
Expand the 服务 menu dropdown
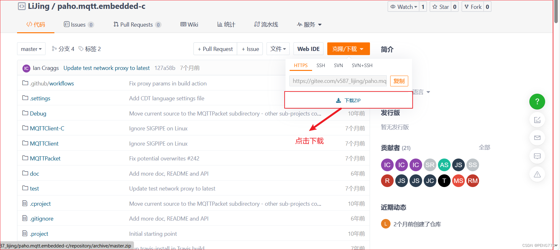tap(309, 25)
